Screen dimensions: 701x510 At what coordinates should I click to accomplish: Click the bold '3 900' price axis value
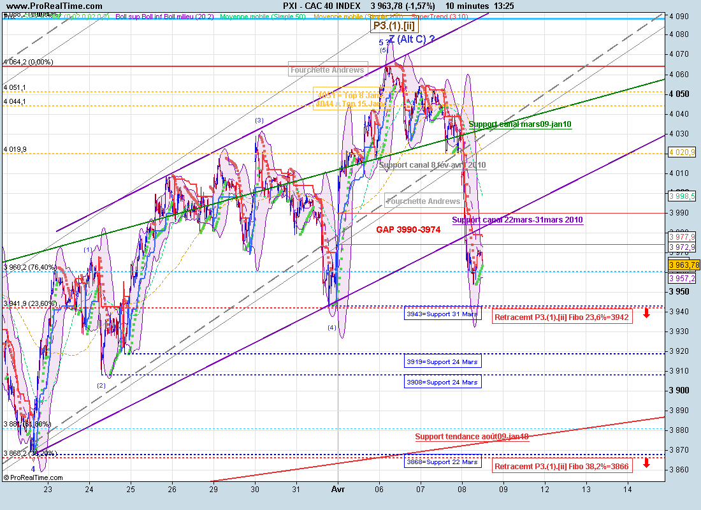(x=679, y=390)
